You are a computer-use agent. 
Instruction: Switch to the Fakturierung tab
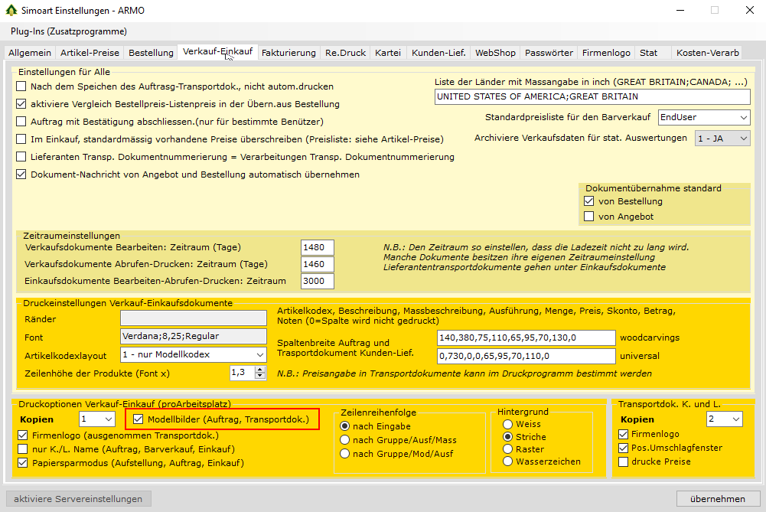pos(288,53)
